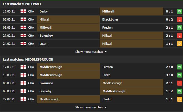The image size is (183, 112).
Task: Click the W badge for Middlesbrough vs Preston
Action: [x=179, y=67]
